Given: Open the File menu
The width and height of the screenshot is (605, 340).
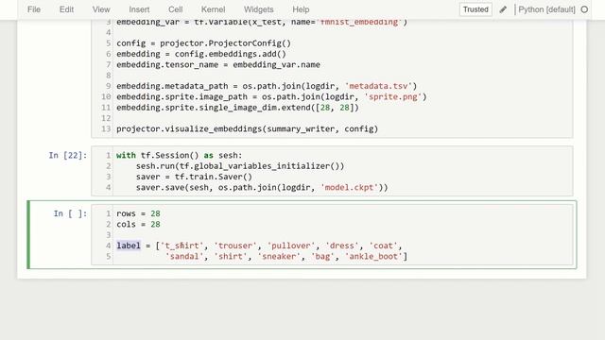Looking at the screenshot, I should pos(34,9).
